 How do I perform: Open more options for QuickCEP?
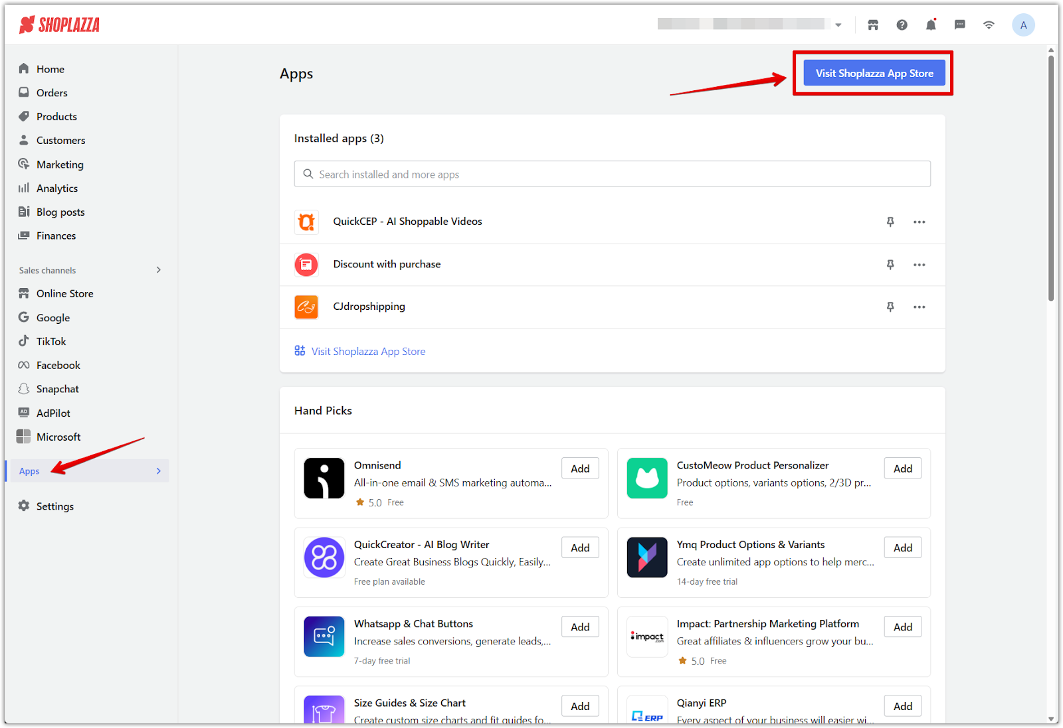pyautogui.click(x=919, y=222)
